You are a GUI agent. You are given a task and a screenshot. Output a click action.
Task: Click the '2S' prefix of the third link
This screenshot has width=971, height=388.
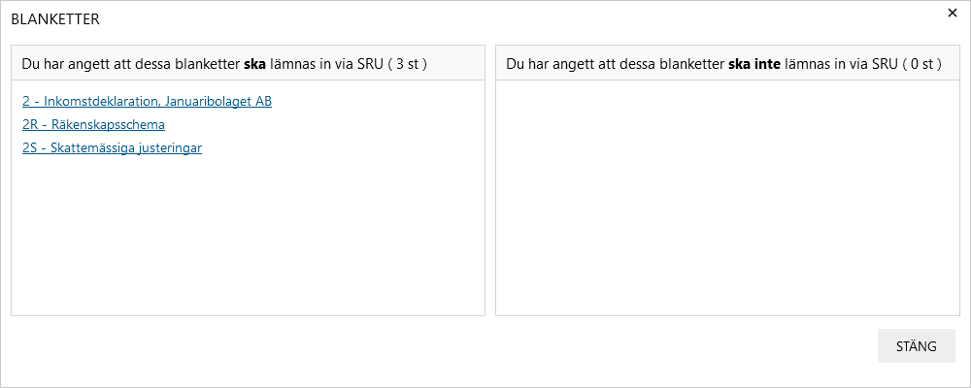coord(30,148)
